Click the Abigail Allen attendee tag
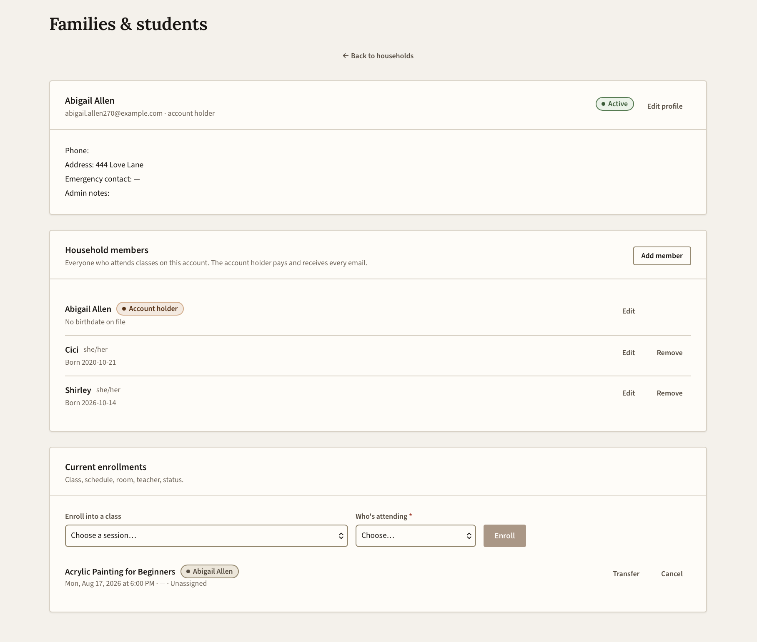This screenshot has width=757, height=642. (210, 571)
